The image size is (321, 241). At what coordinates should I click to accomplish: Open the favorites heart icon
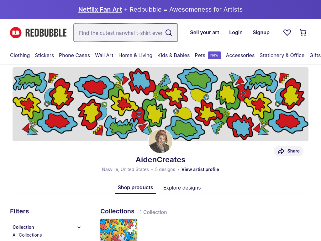287,33
